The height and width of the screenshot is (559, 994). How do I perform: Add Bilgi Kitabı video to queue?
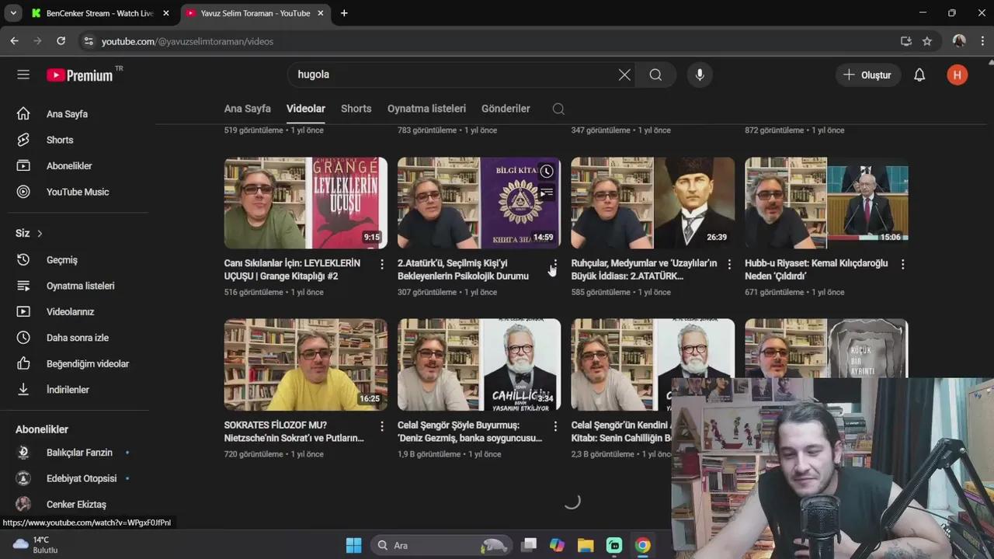pyautogui.click(x=547, y=192)
